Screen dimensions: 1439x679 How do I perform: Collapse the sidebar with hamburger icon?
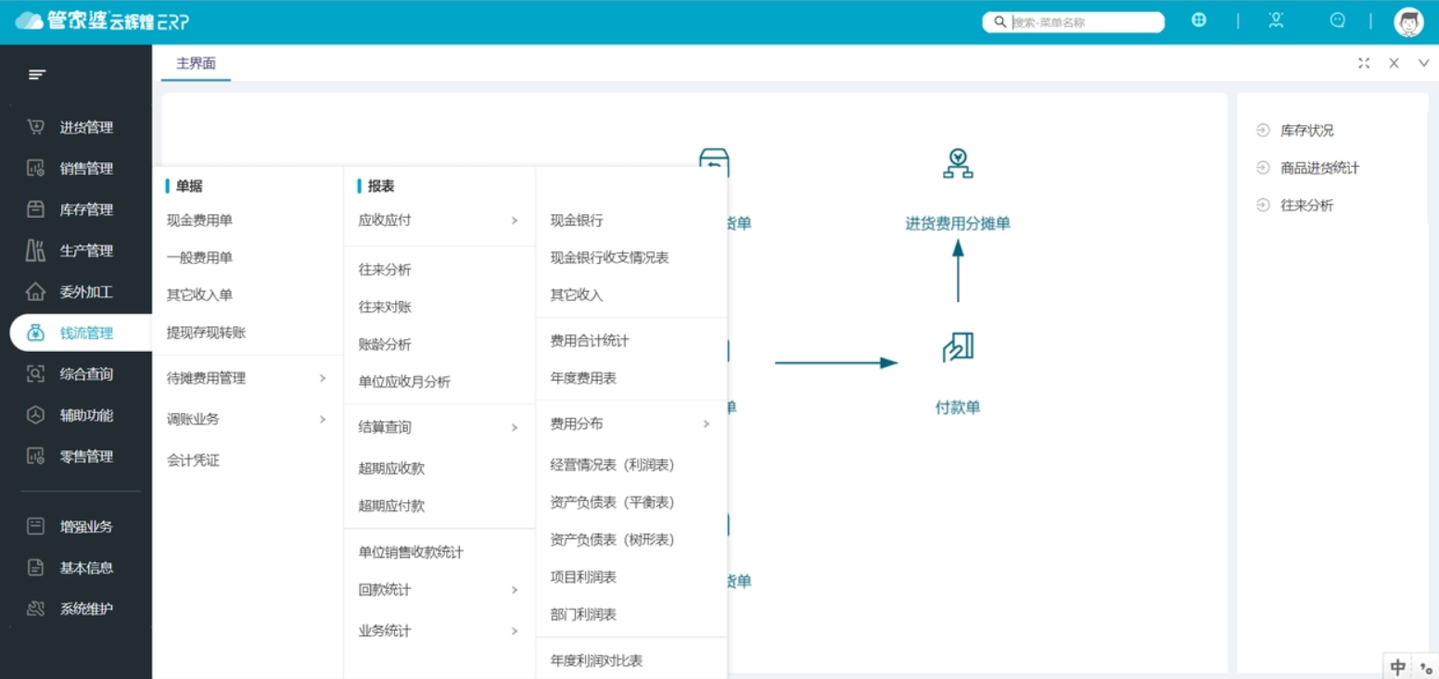pyautogui.click(x=37, y=74)
